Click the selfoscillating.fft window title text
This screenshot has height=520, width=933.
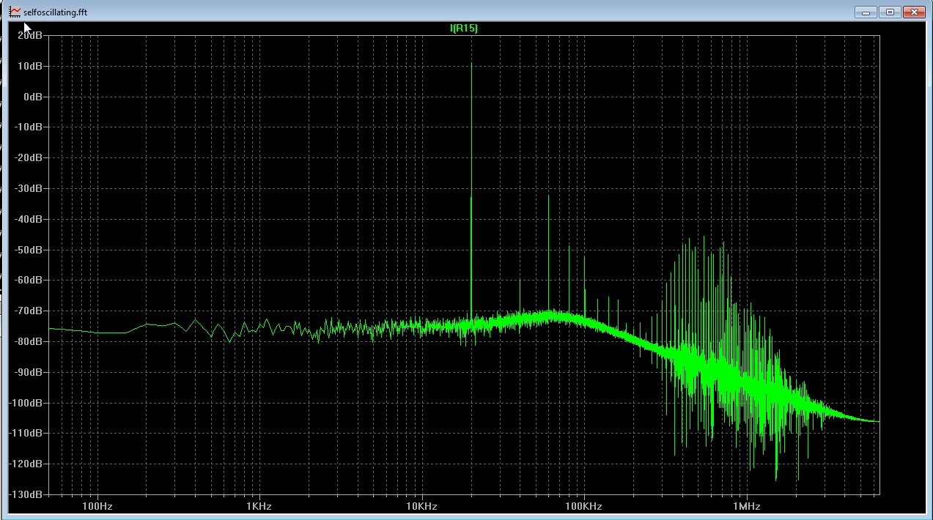[55, 12]
